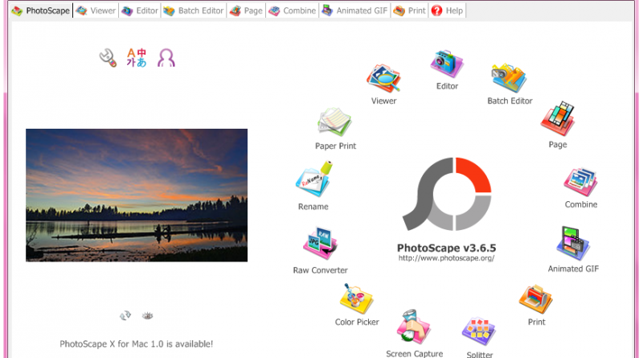Click the Page layout icon
Image resolution: width=643 pixels, height=358 pixels.
pyautogui.click(x=558, y=121)
